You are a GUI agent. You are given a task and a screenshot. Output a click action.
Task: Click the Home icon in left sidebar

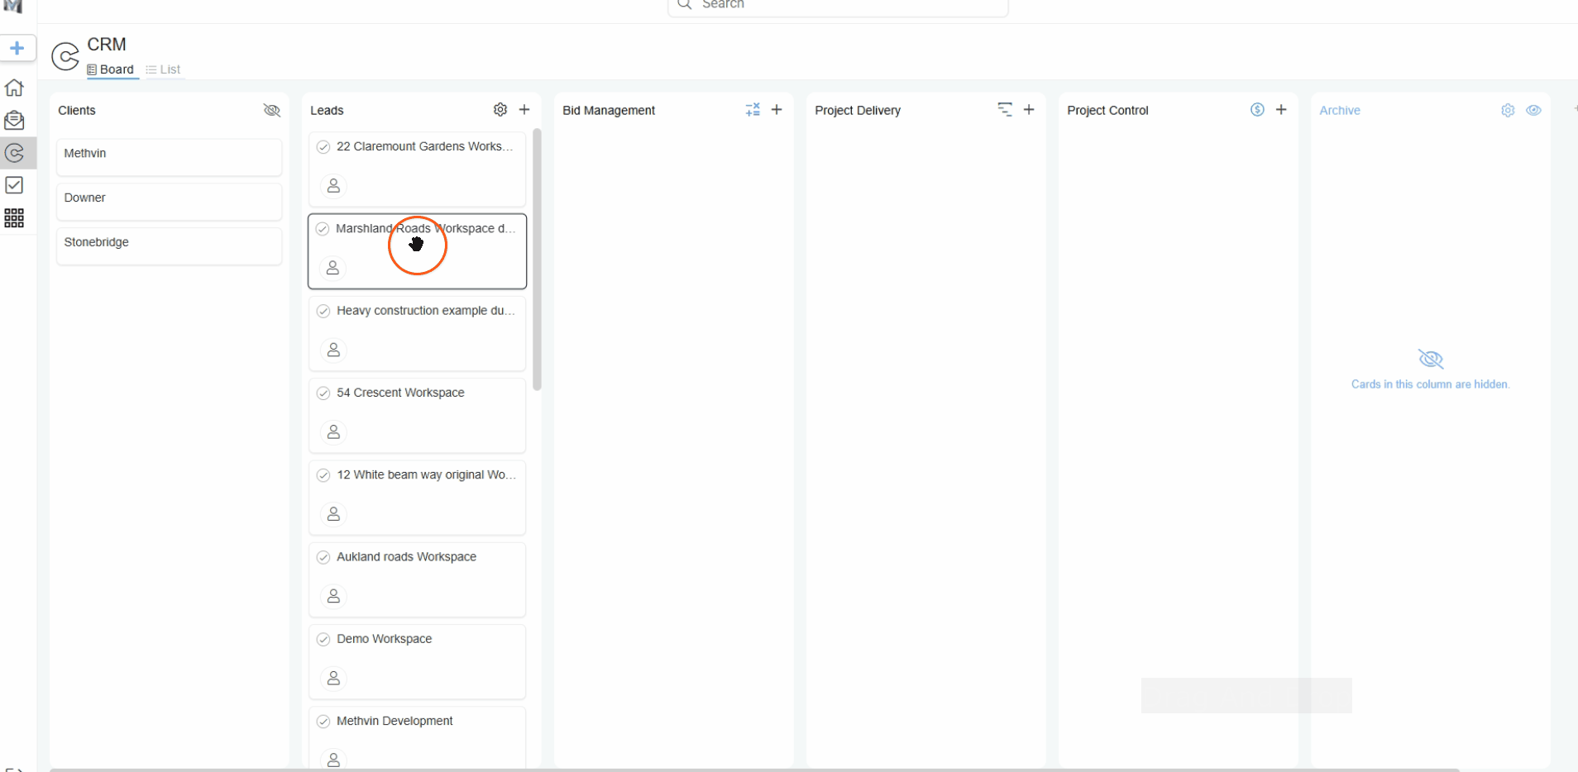[x=14, y=88]
